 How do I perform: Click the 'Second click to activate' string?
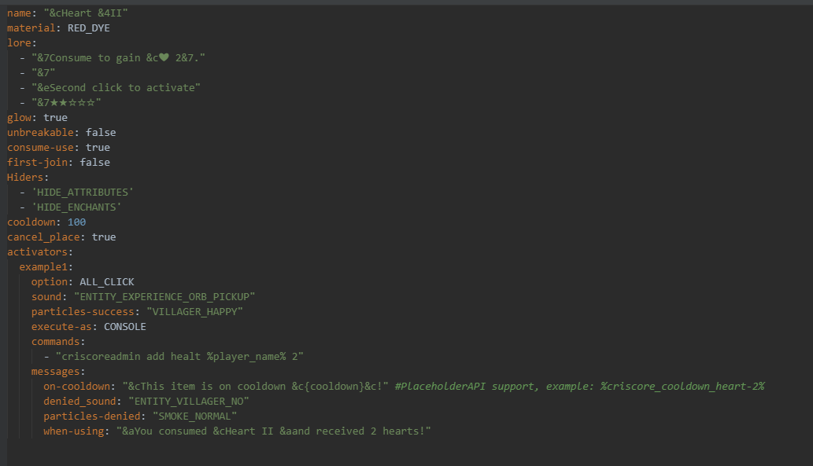pos(116,87)
